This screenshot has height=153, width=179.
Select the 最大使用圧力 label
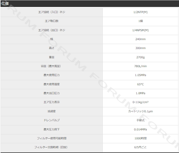click(52, 75)
